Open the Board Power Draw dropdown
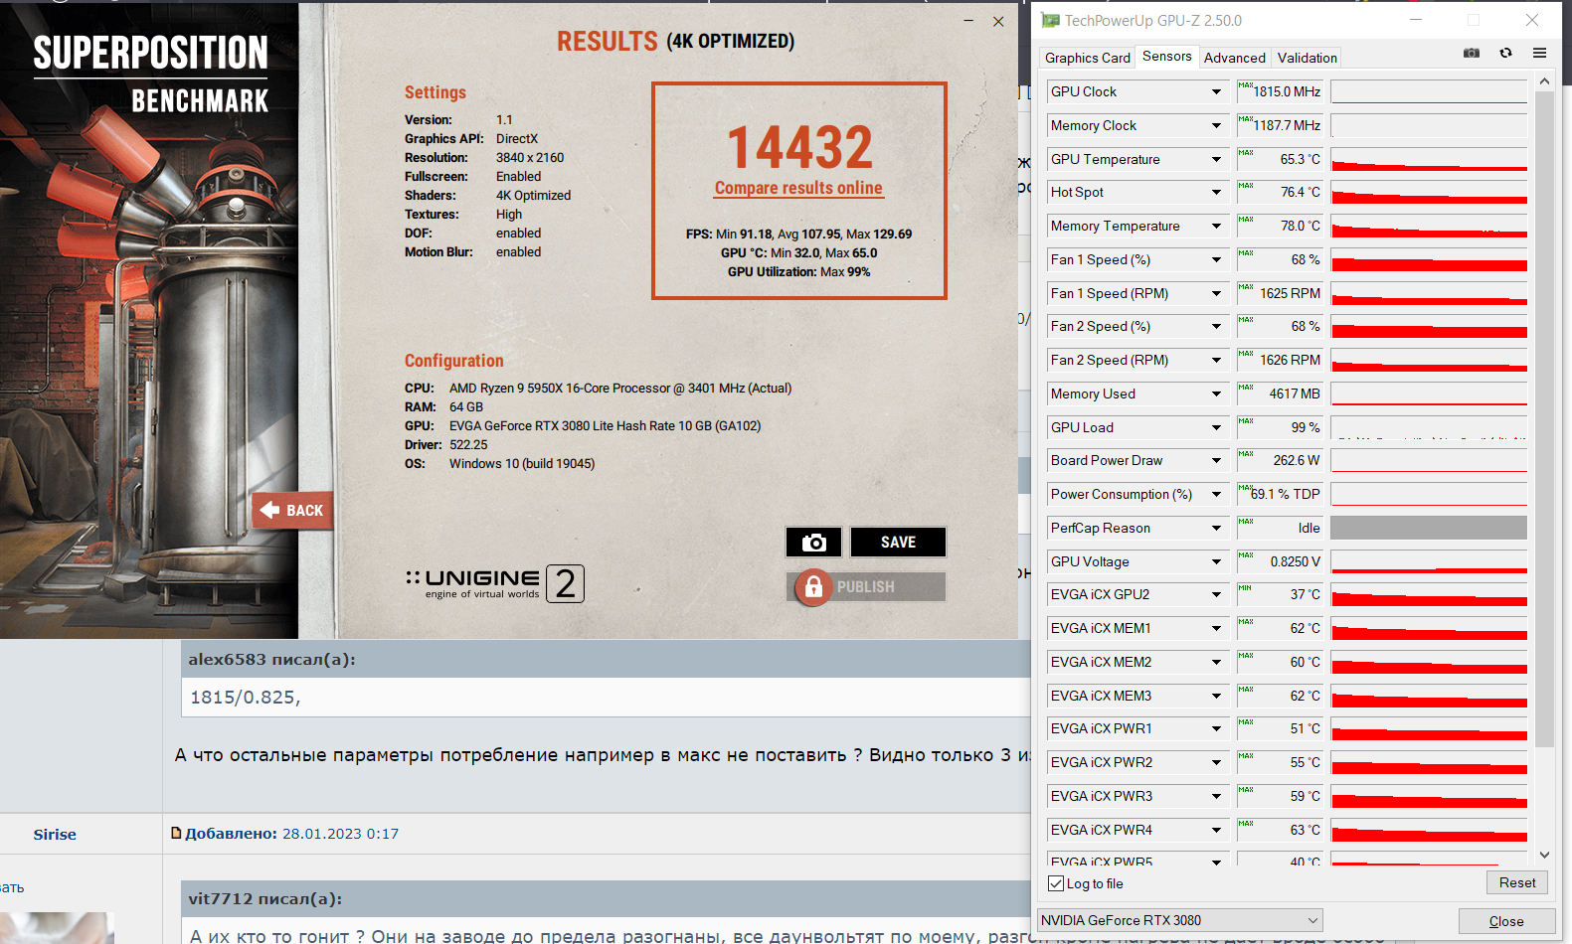The height and width of the screenshot is (944, 1572). click(1216, 460)
